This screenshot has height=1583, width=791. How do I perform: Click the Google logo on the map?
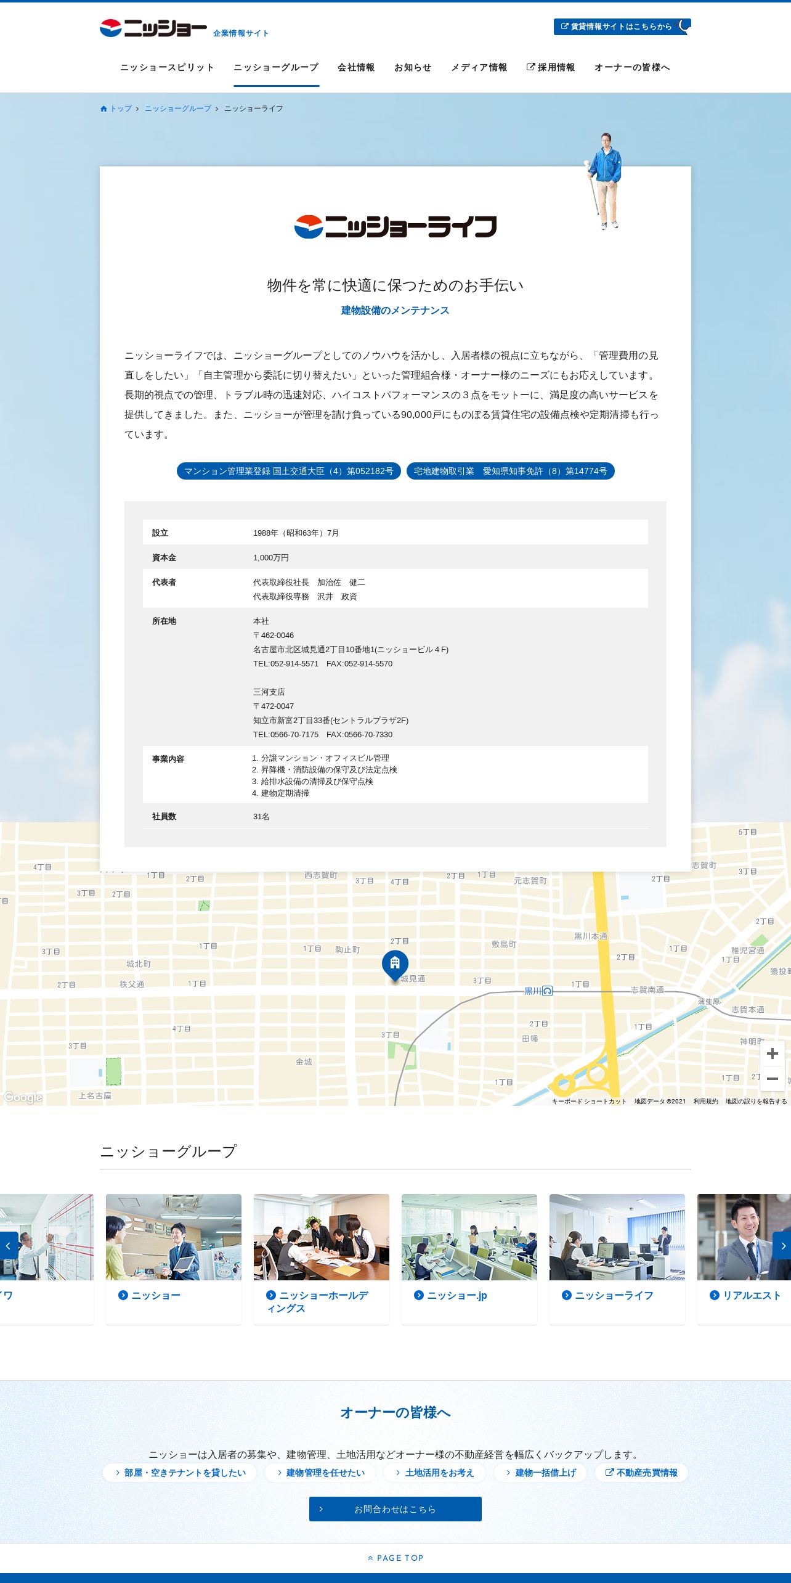coord(23,1097)
